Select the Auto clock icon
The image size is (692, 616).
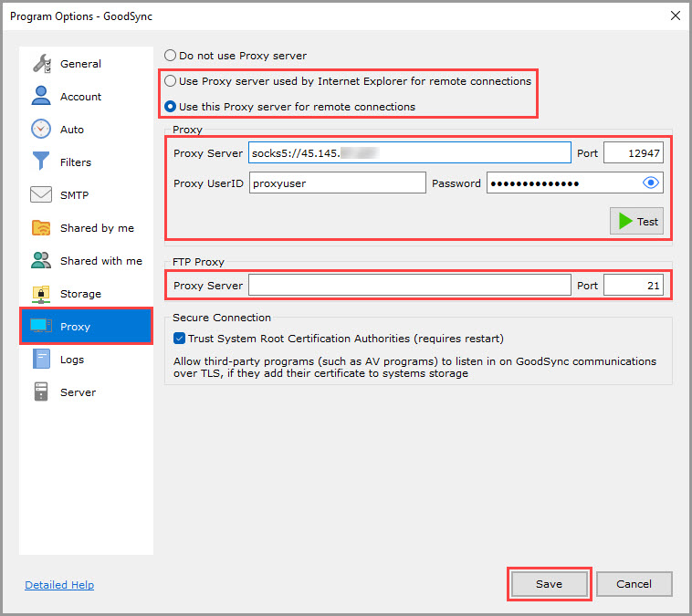41,130
